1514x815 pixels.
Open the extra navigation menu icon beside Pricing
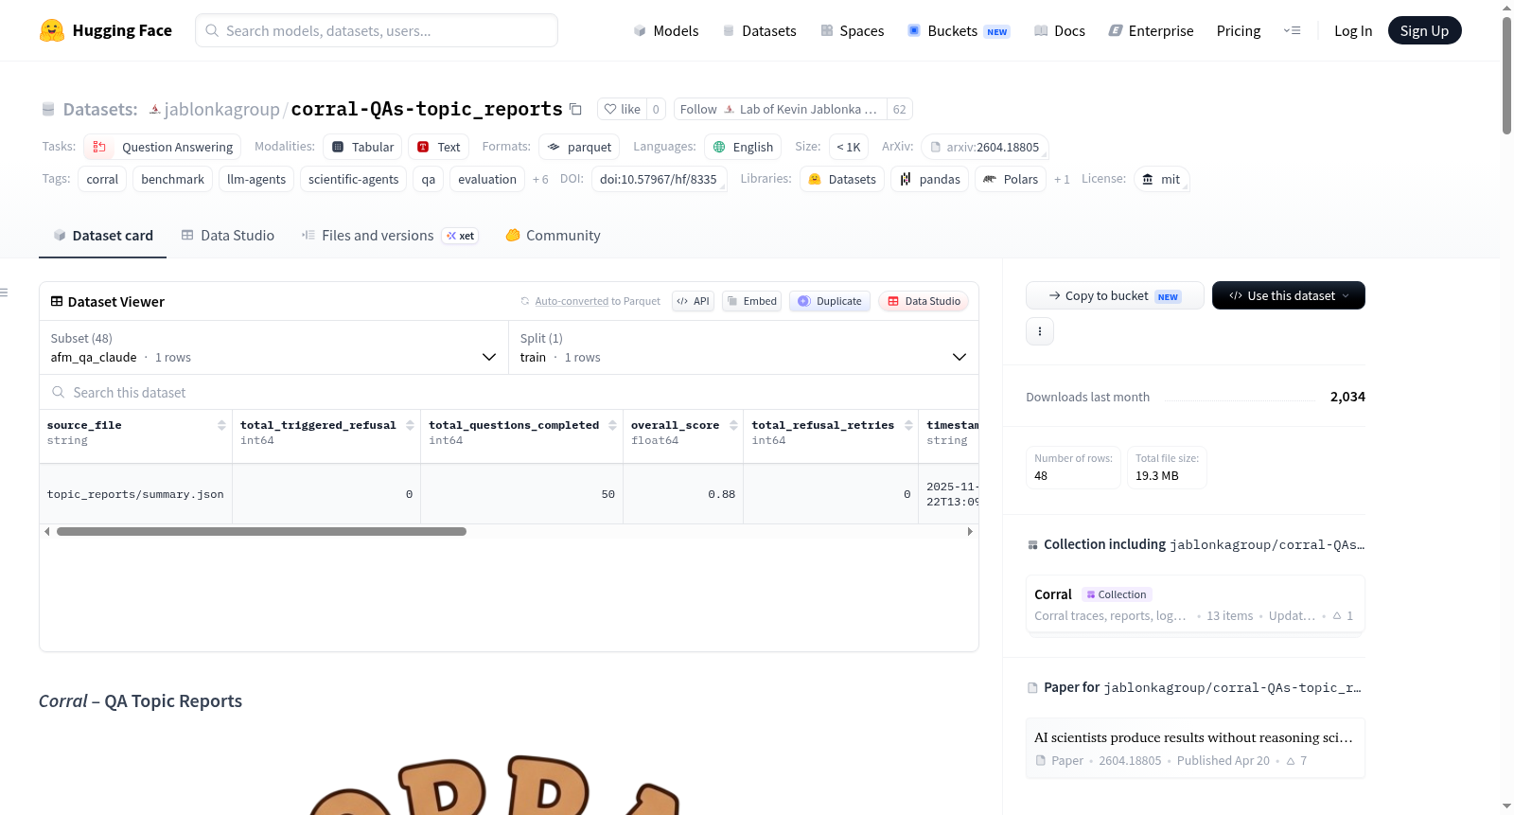(x=1292, y=30)
